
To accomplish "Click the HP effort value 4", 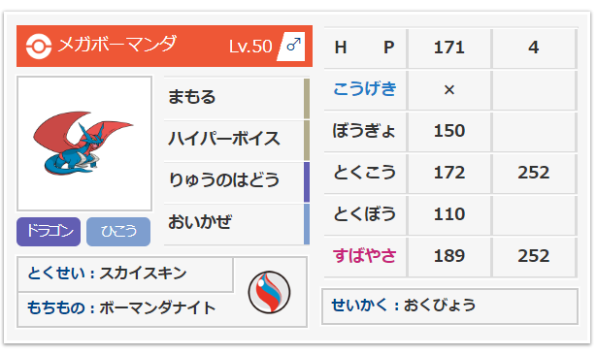I will click(533, 48).
